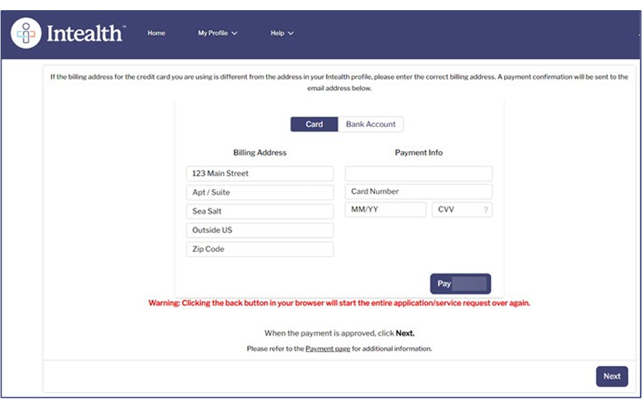Go to the Home menu item
Viewport: 642px width, 406px height.
(x=156, y=33)
